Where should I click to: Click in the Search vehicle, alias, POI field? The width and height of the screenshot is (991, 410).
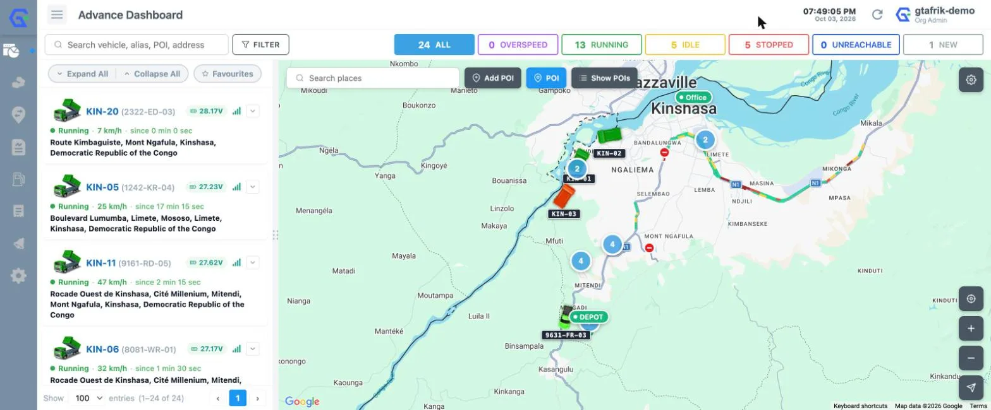click(137, 45)
